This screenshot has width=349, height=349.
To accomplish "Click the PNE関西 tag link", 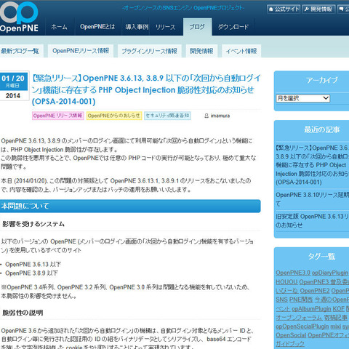I will point(301,300).
